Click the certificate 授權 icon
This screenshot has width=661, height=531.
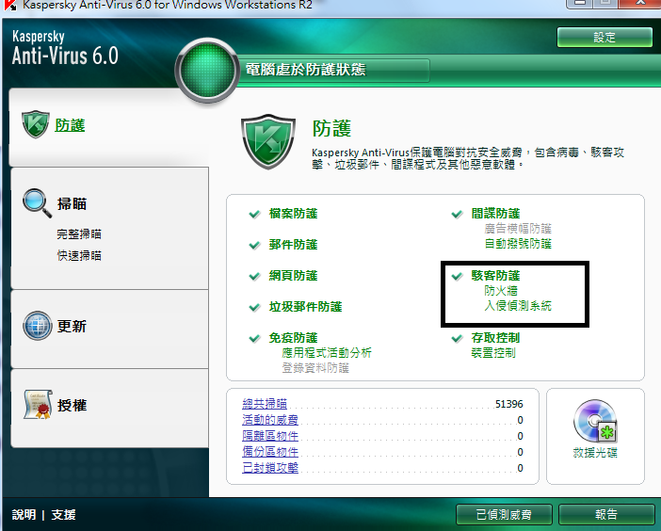(x=38, y=405)
